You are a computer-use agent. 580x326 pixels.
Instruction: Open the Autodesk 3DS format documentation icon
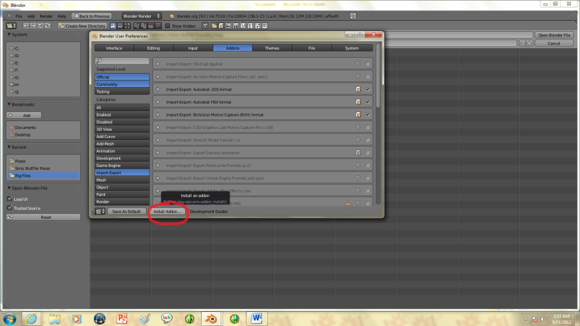coord(358,89)
